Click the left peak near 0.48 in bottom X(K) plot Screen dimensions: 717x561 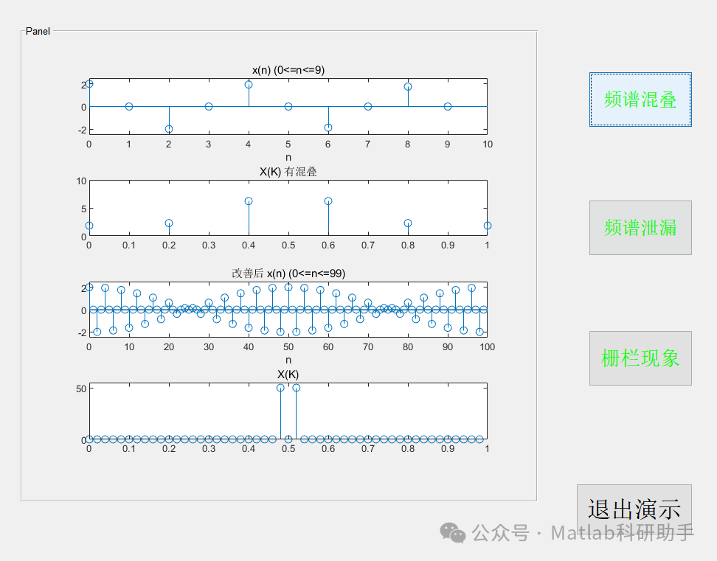click(x=280, y=388)
